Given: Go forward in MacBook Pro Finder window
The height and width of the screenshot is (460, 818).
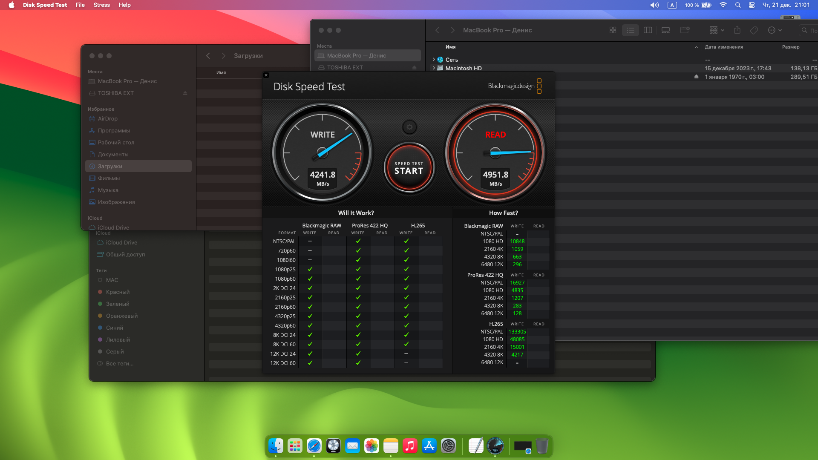Looking at the screenshot, I should point(452,30).
